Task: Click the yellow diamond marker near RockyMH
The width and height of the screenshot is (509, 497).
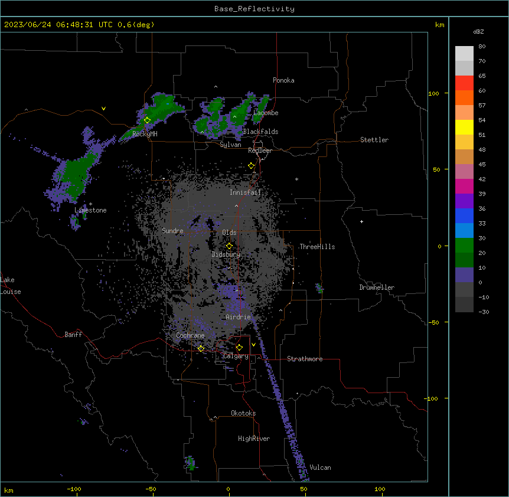Action: pyautogui.click(x=147, y=120)
